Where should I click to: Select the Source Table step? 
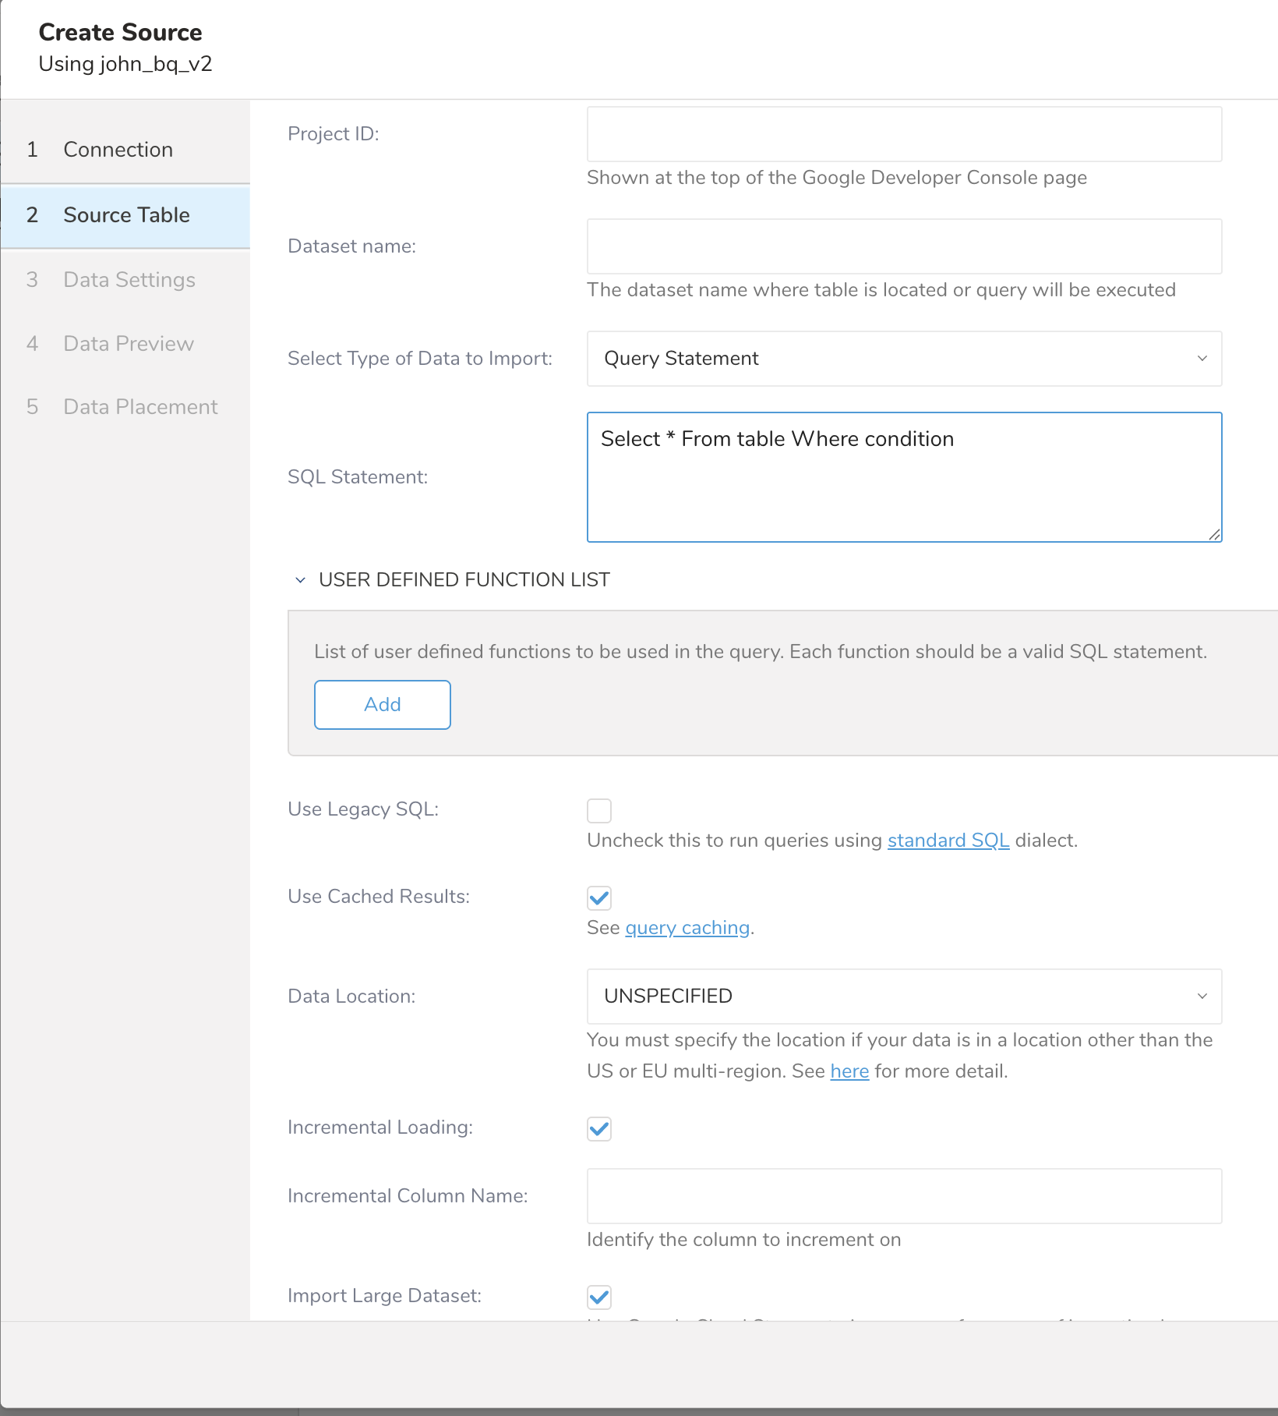(126, 215)
